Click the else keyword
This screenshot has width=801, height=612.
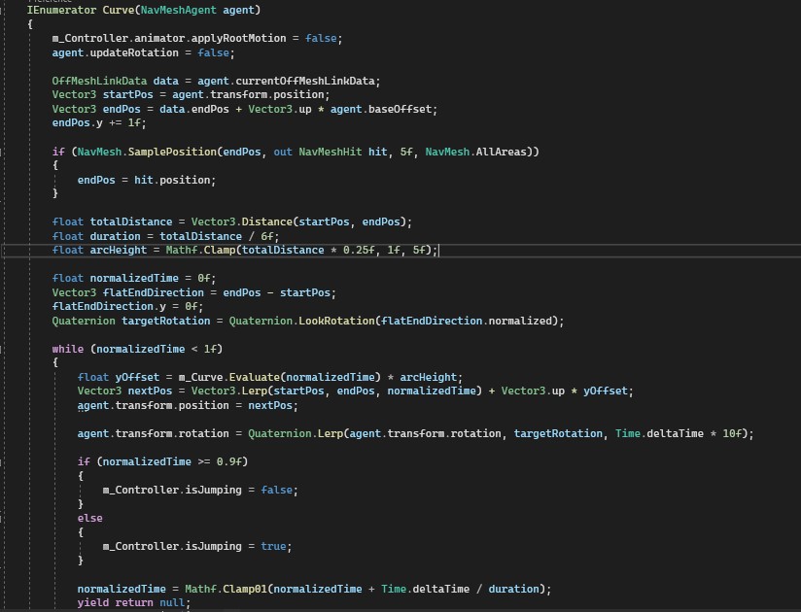pos(89,518)
